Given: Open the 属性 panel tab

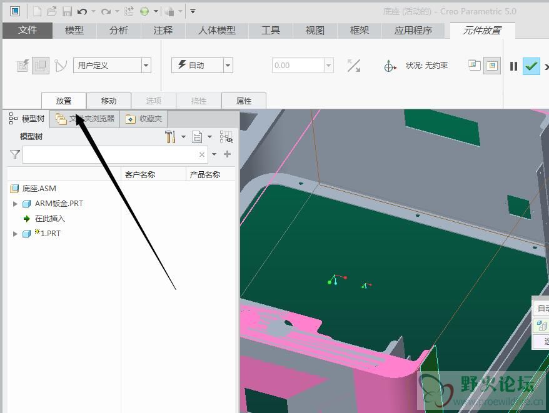Looking at the screenshot, I should 244,101.
